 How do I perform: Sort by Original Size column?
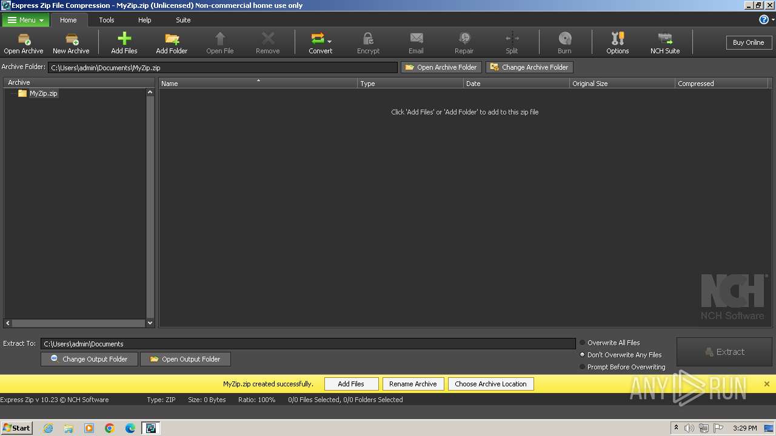click(x=622, y=84)
